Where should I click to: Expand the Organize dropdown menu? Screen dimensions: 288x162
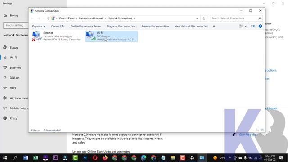tap(39, 26)
